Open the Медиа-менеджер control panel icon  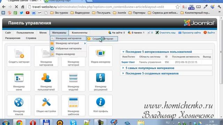point(100,56)
